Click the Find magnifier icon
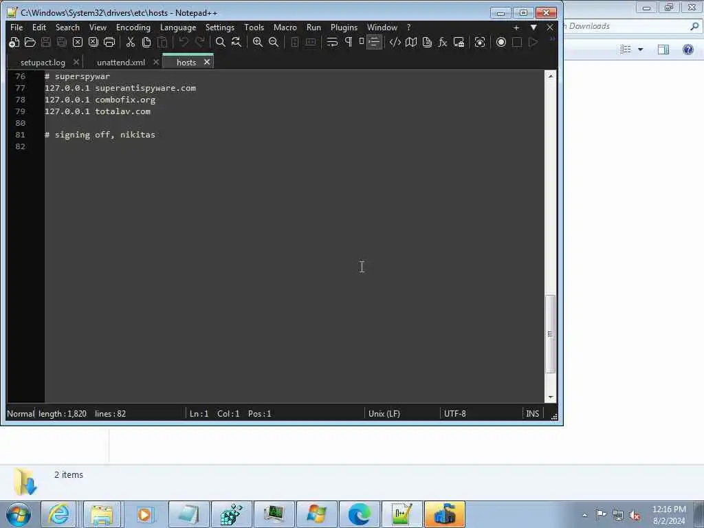704x528 pixels. coord(221,42)
